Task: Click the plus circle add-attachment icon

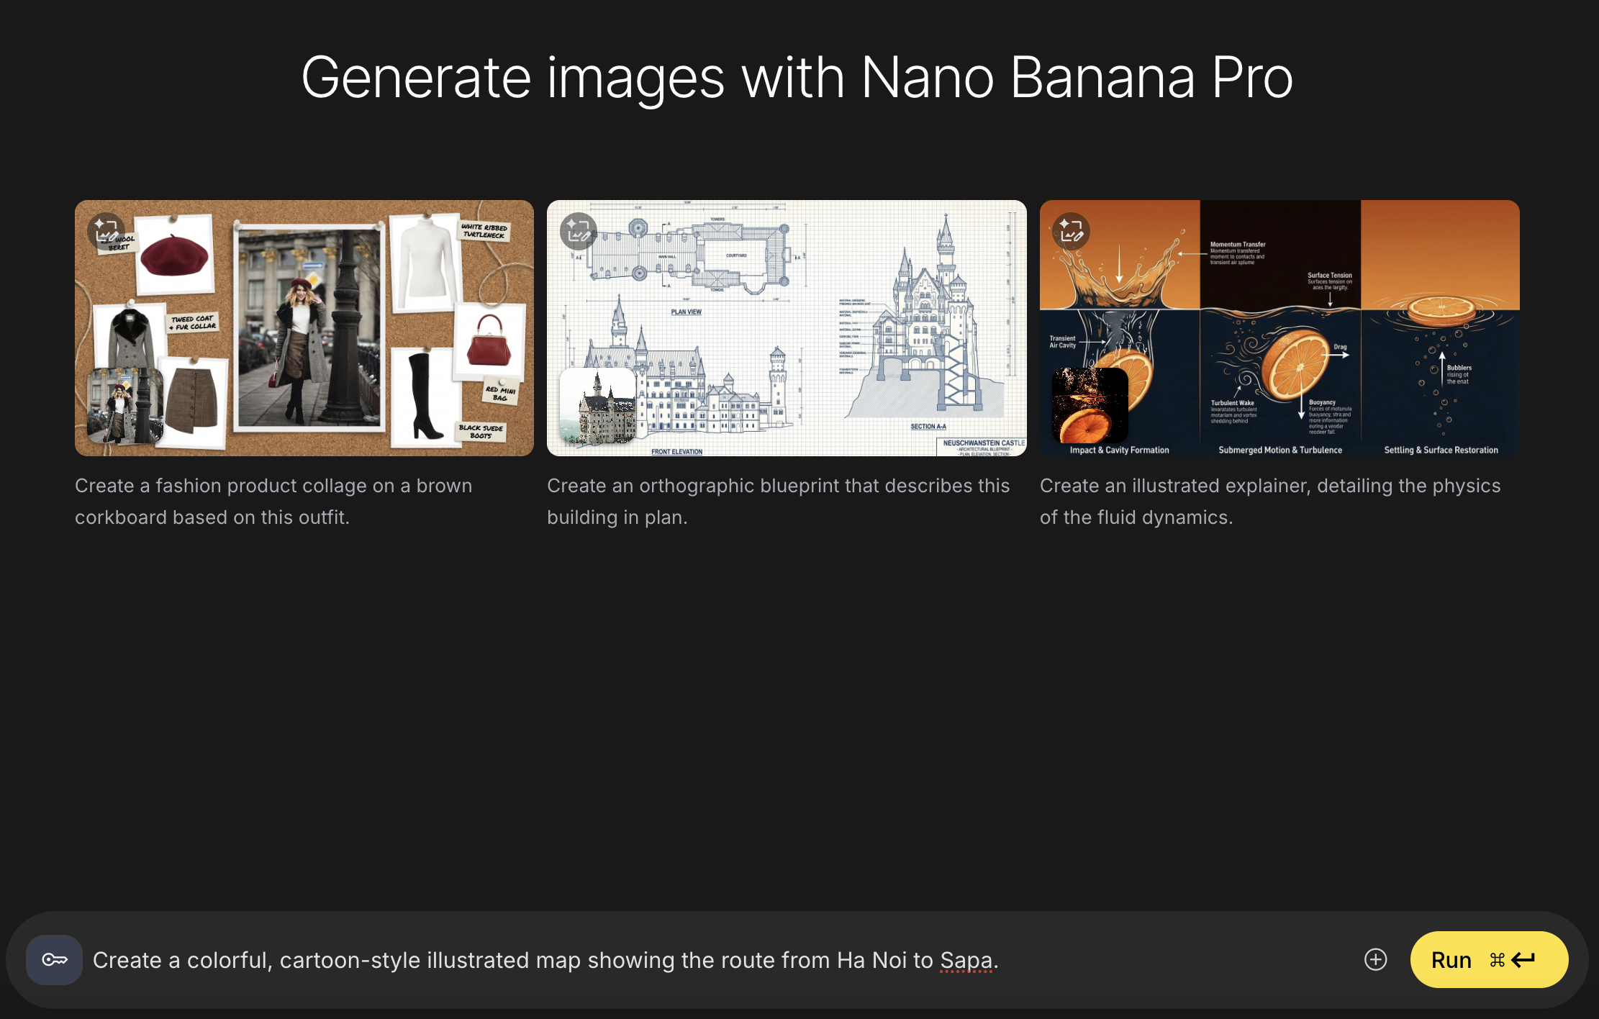Action: point(1375,959)
